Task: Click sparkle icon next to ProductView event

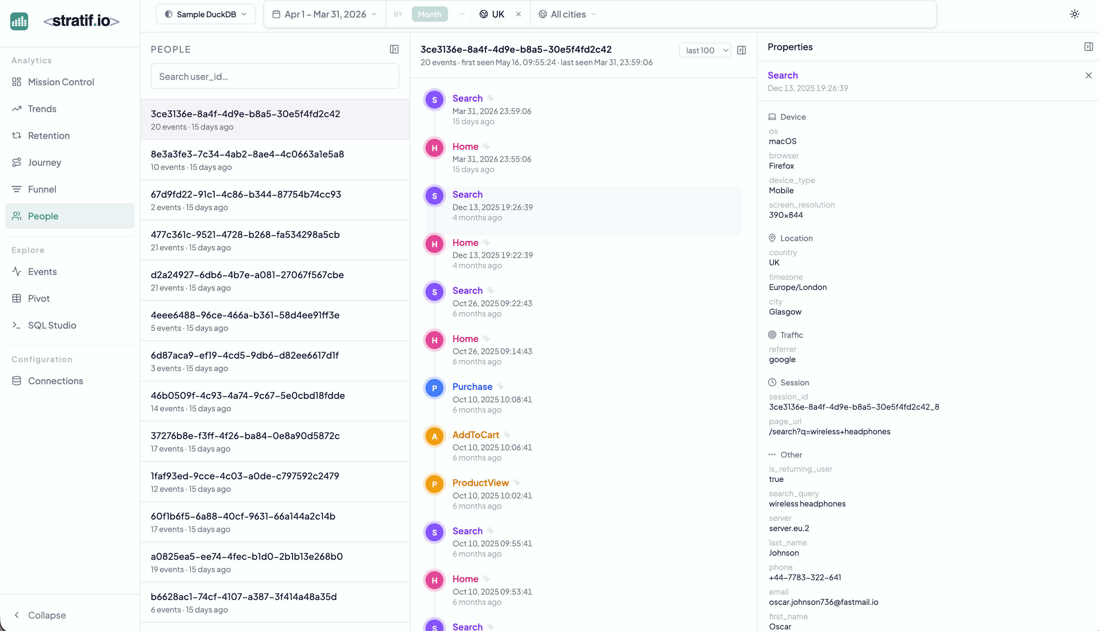Action: point(517,483)
